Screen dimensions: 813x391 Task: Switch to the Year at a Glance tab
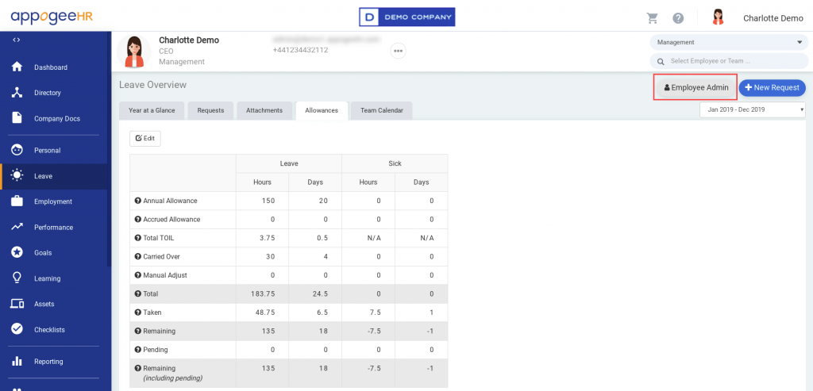coord(152,110)
